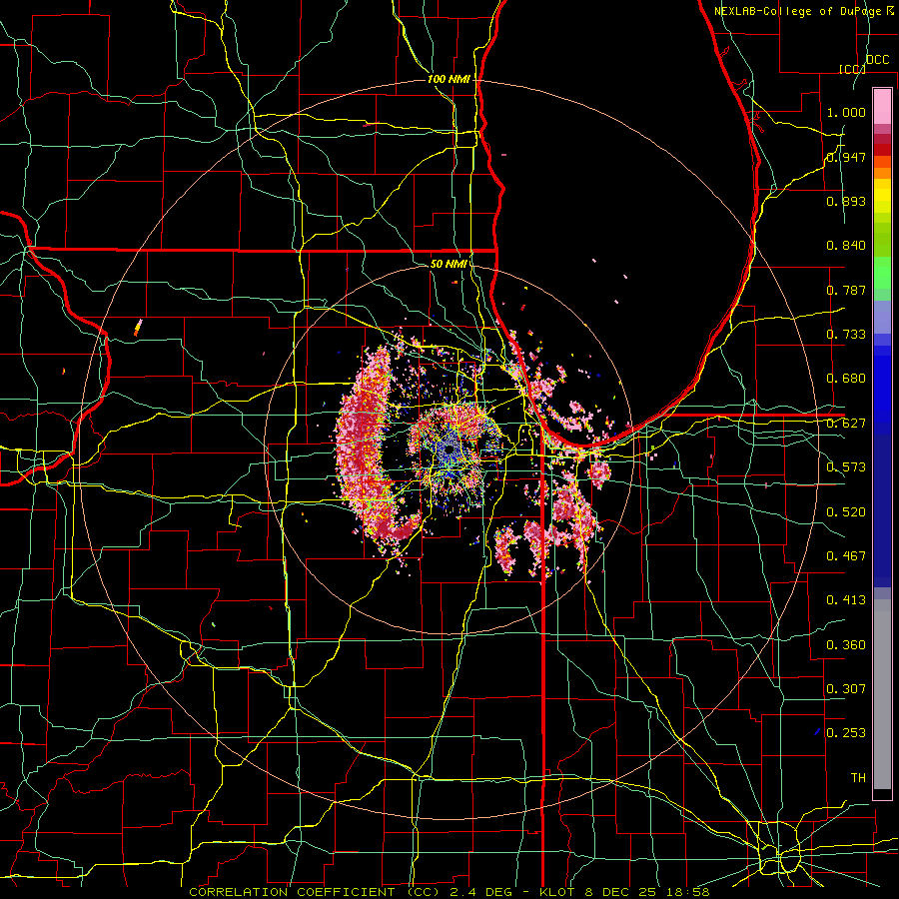Image resolution: width=899 pixels, height=899 pixels.
Task: Click the 0.947 color scale label
Action: 846,157
